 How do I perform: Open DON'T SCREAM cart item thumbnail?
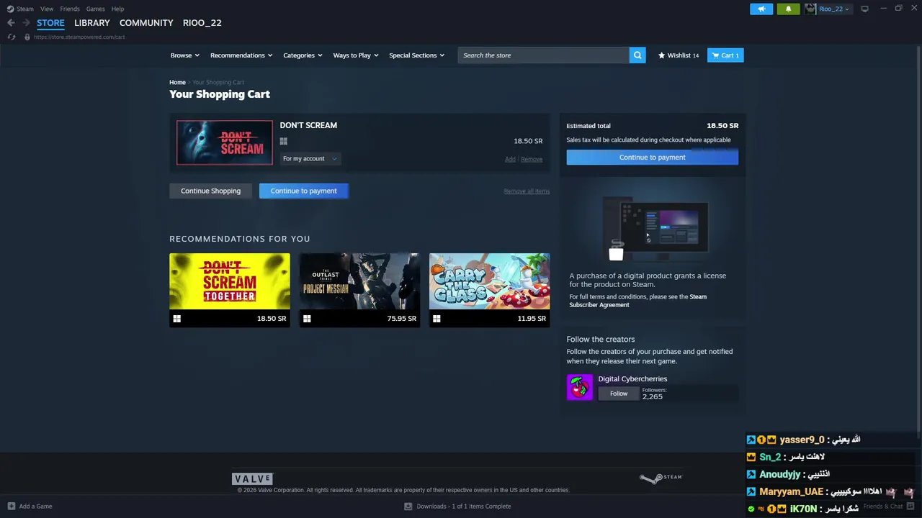click(225, 142)
